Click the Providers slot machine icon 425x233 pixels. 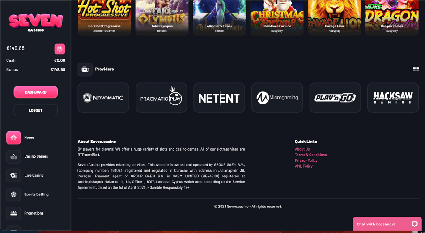point(85,69)
